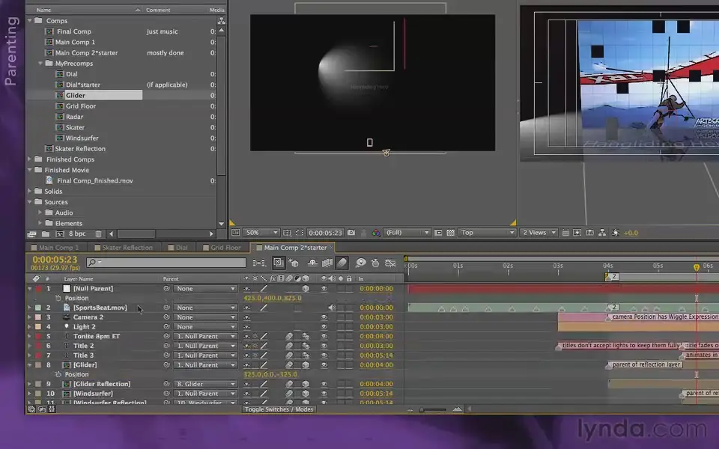Hide the Null Parent layer eyeball
Screen dimensions: 719x449
[324, 288]
